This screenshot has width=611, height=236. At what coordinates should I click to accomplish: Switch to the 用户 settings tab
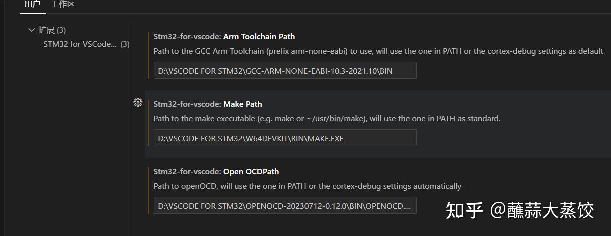click(x=32, y=5)
